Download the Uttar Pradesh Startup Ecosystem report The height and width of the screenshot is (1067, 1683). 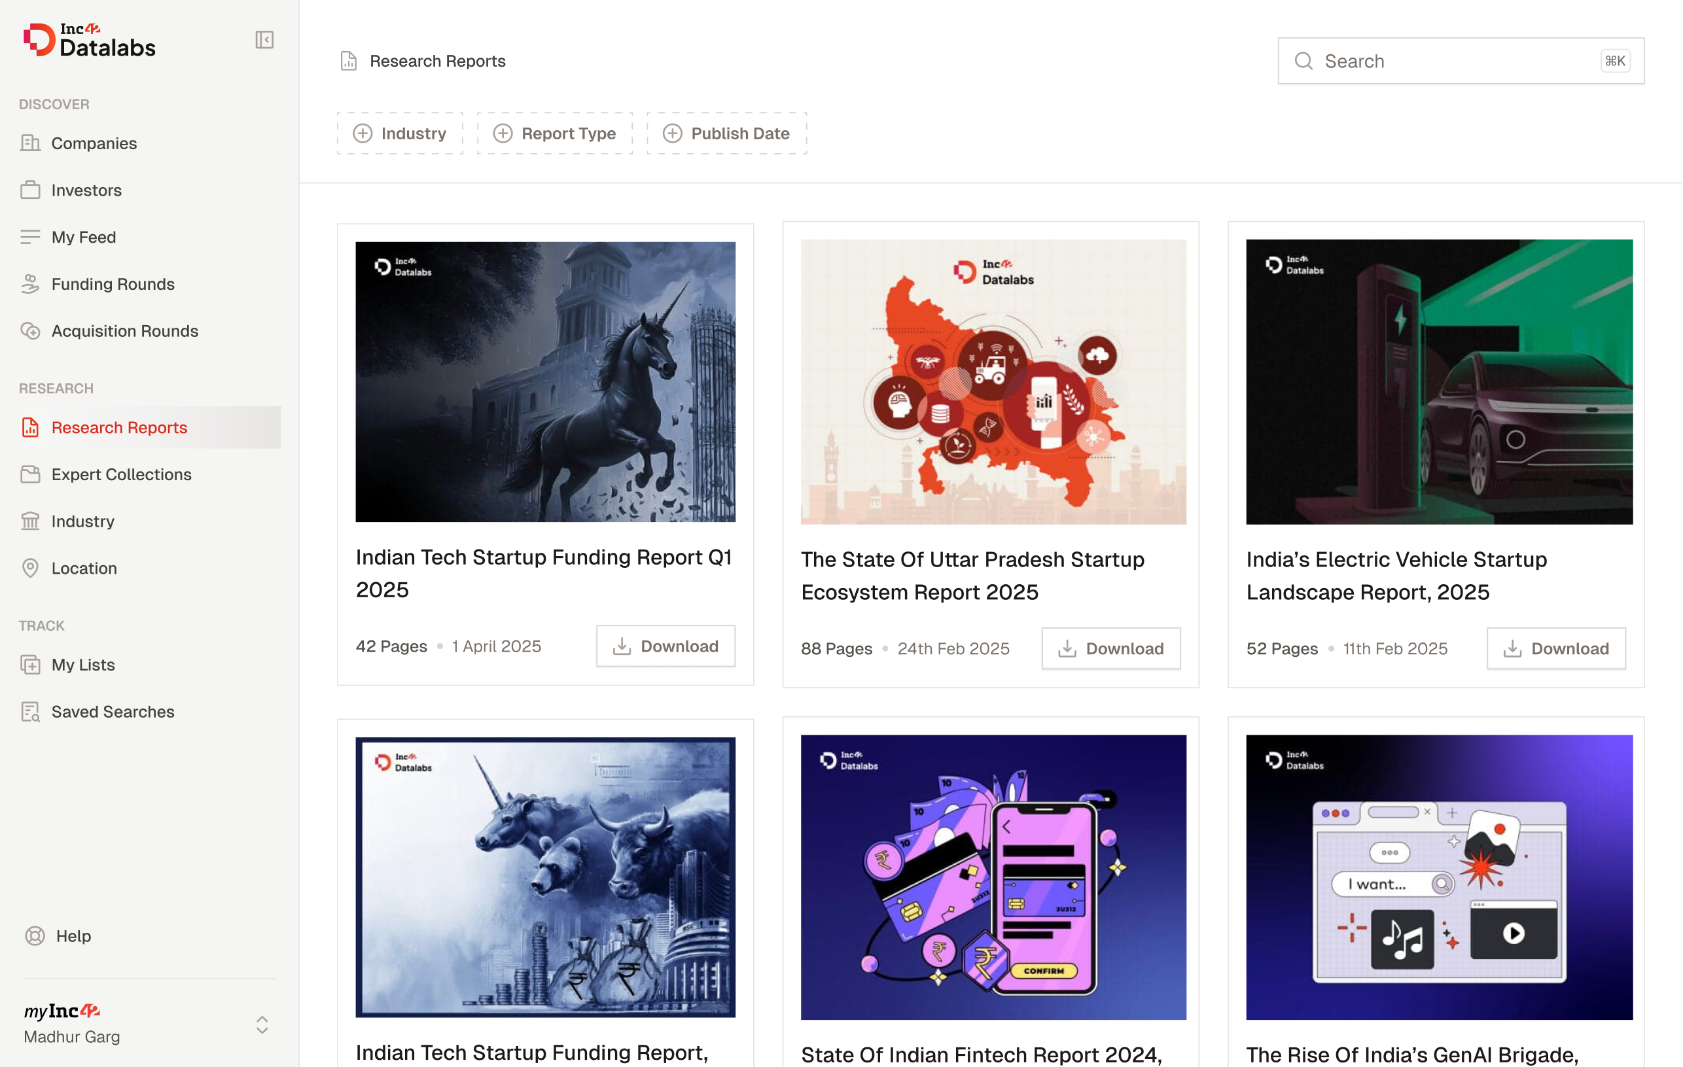pyautogui.click(x=1110, y=648)
